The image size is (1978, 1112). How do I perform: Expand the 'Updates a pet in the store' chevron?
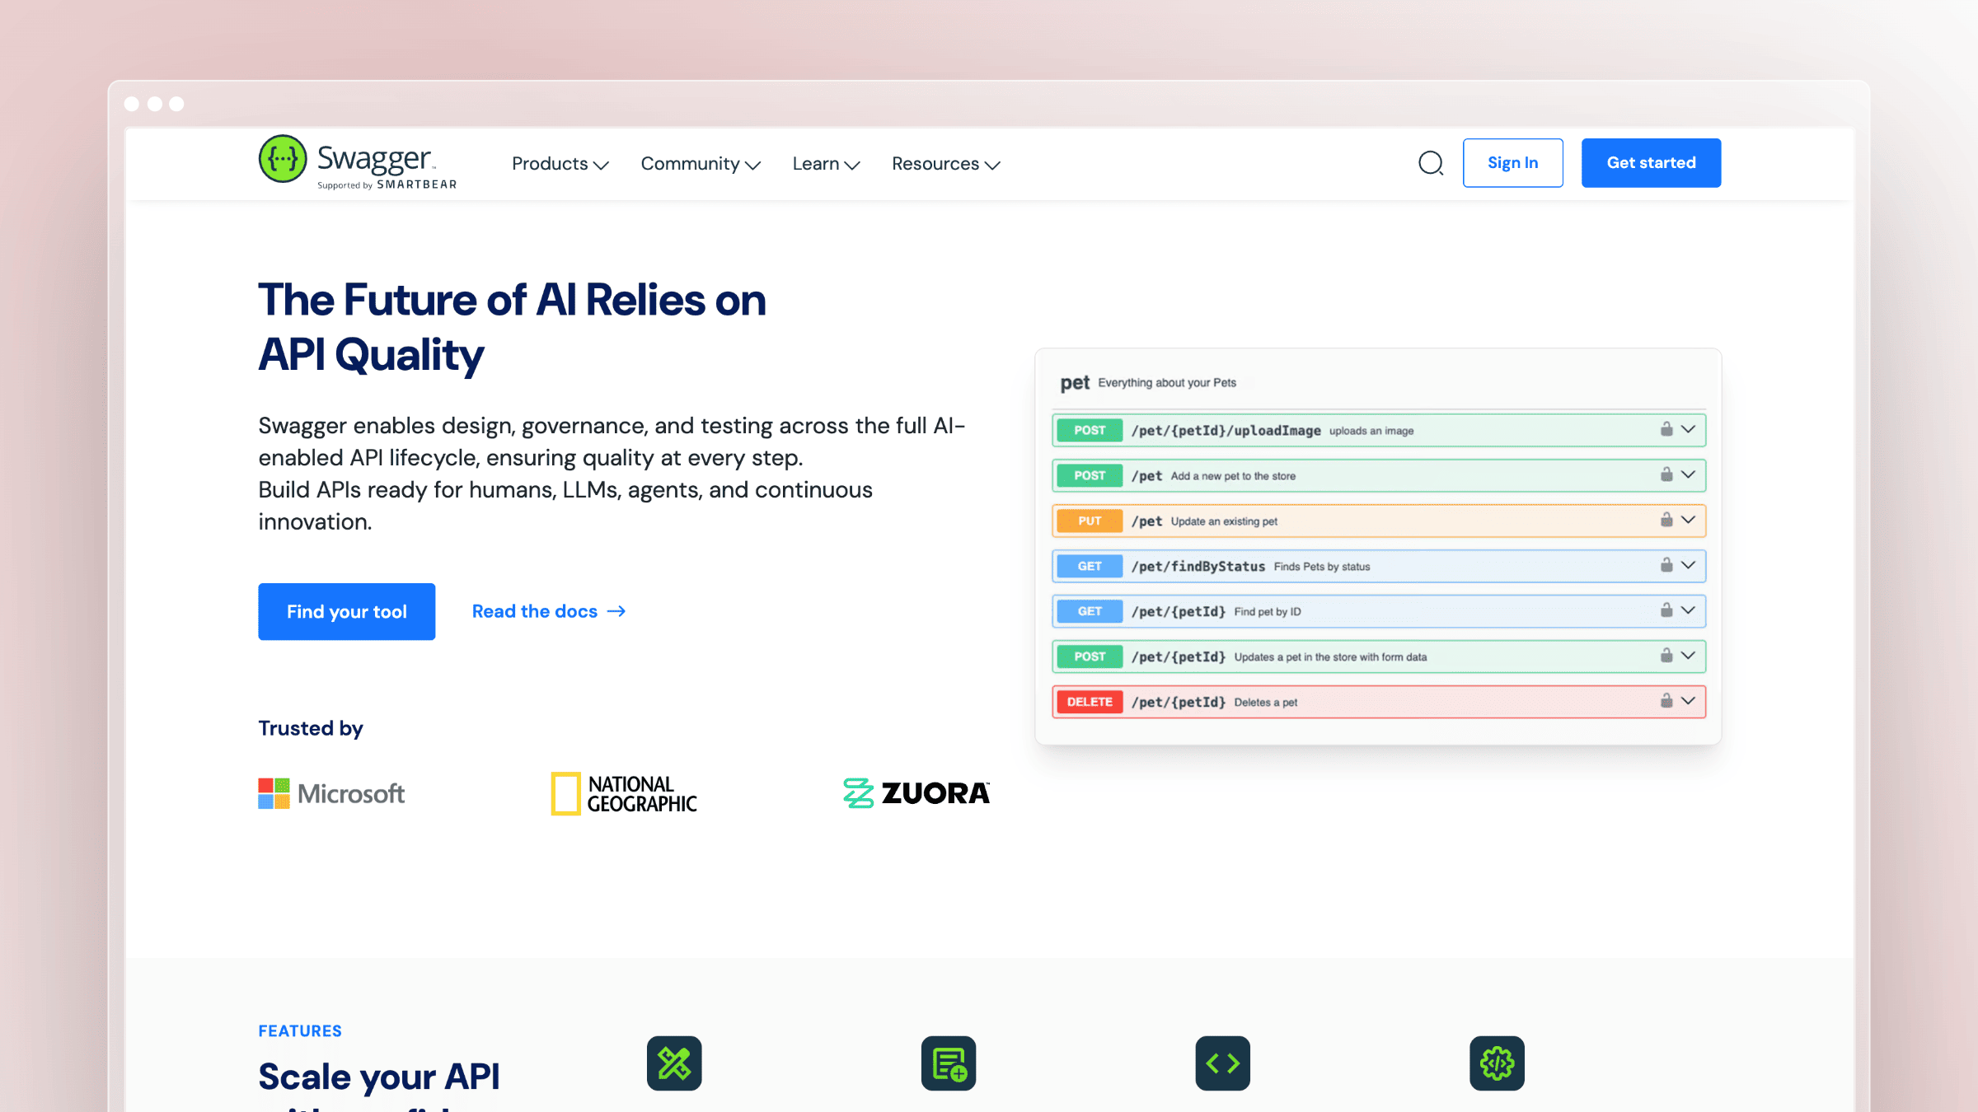(1688, 656)
